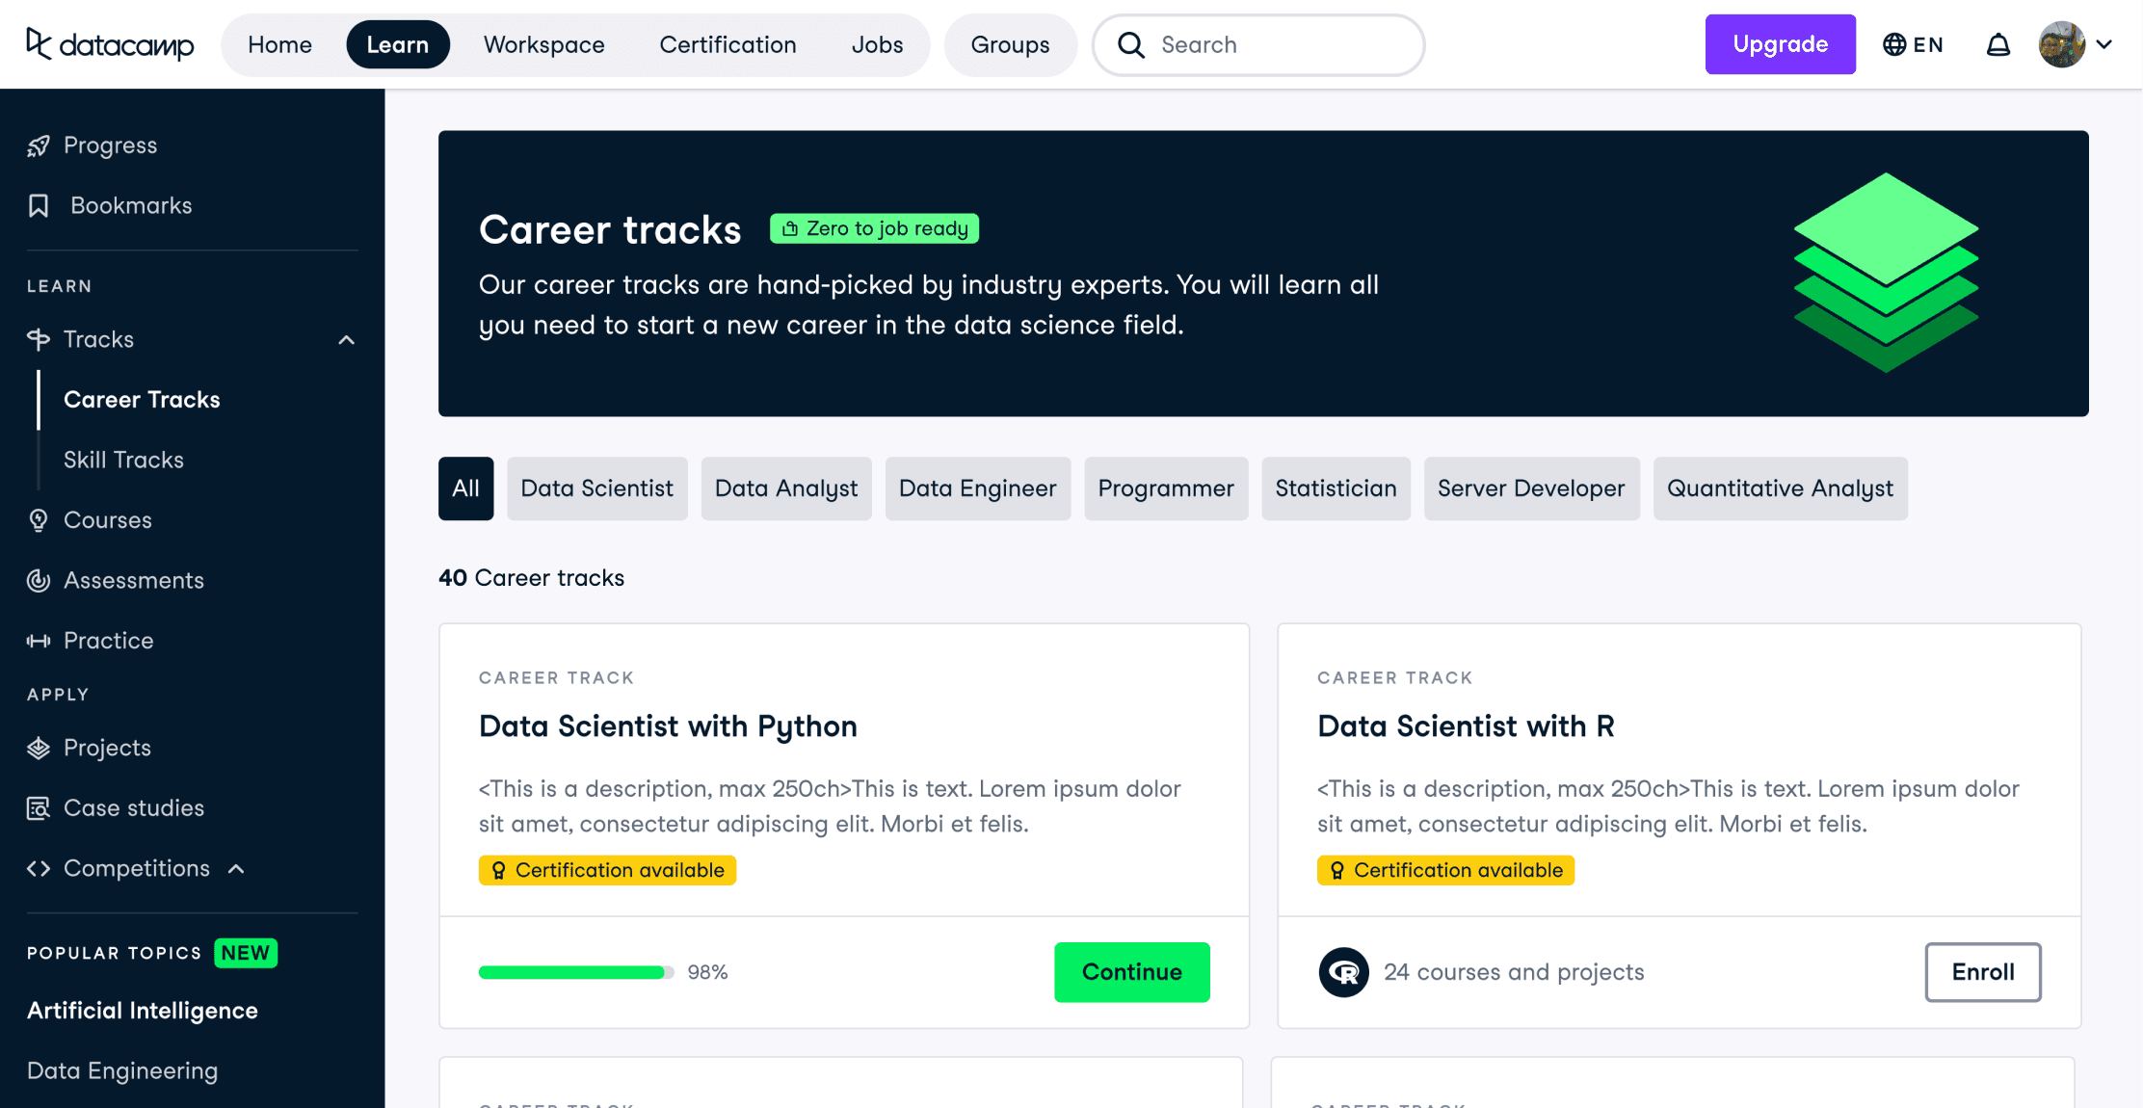This screenshot has width=2143, height=1108.
Task: Click the Assessments icon in sidebar
Action: tap(39, 580)
